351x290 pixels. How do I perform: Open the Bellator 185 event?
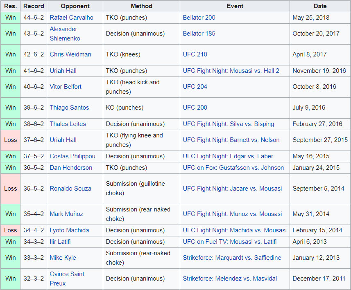[x=199, y=34]
